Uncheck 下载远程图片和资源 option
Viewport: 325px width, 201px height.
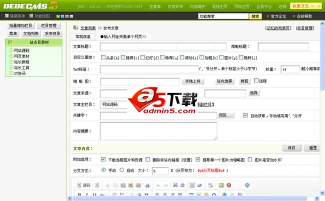103,159
